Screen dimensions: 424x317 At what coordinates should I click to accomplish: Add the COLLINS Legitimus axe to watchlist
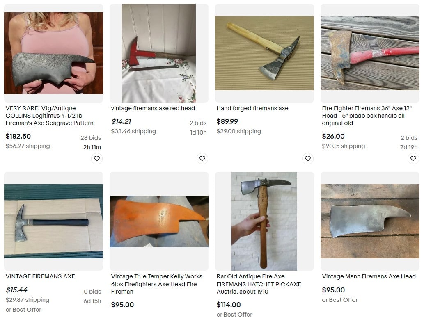pos(97,159)
